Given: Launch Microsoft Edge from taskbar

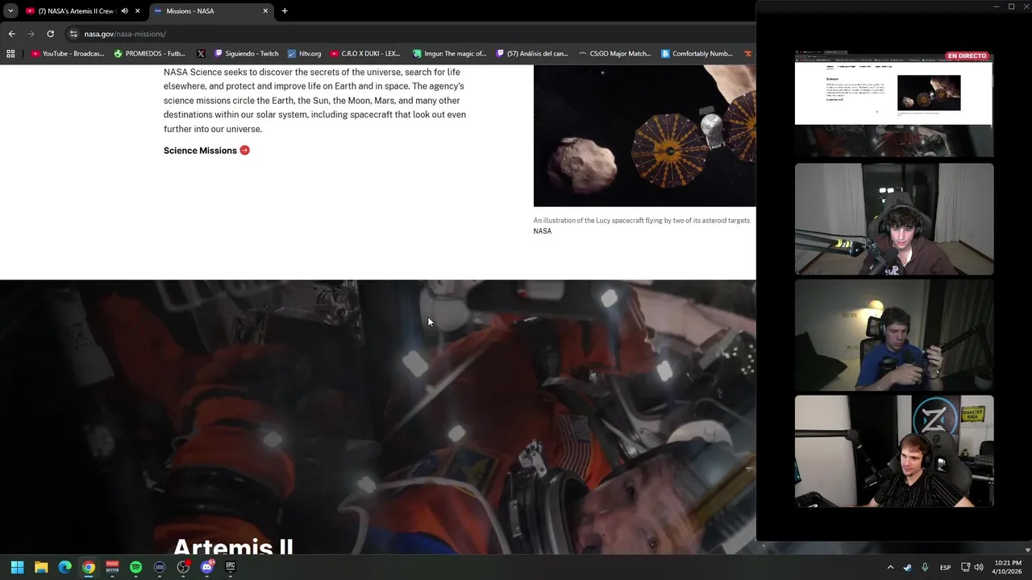Looking at the screenshot, I should coord(64,567).
